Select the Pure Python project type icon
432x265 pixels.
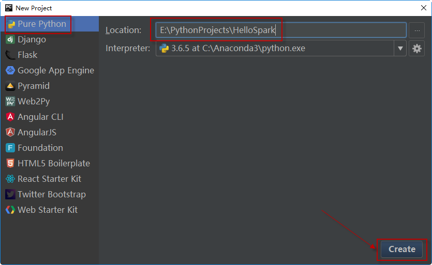pyautogui.click(x=11, y=24)
